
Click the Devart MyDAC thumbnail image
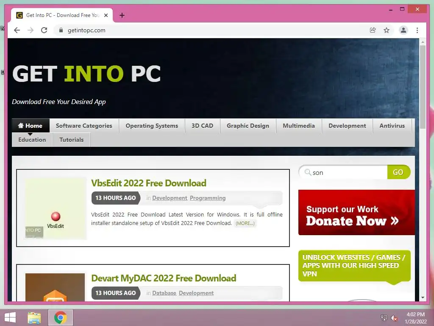click(55, 287)
